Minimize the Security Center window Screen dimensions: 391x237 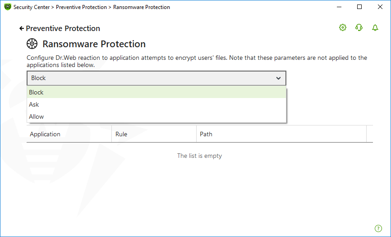tap(339, 7)
